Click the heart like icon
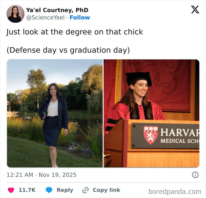The height and width of the screenshot is (198, 206). (x=11, y=190)
